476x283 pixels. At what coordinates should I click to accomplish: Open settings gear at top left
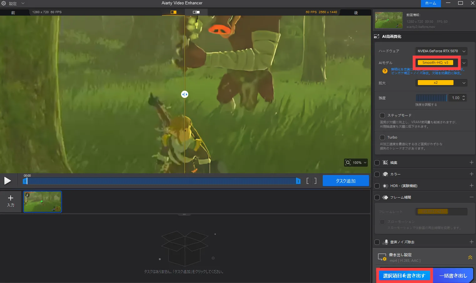pos(4,3)
